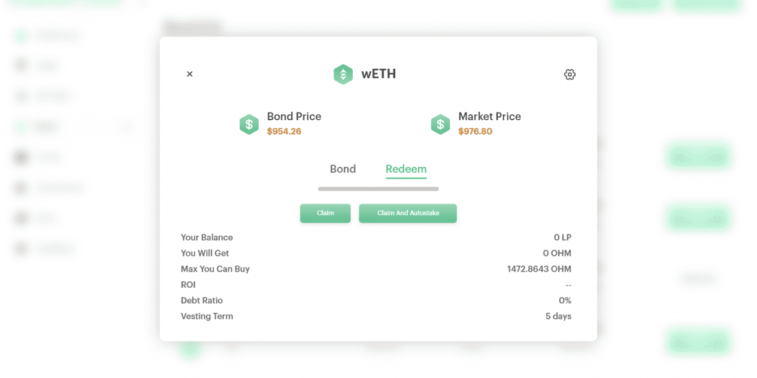Click the Vesting Term 5 days value

pos(558,316)
